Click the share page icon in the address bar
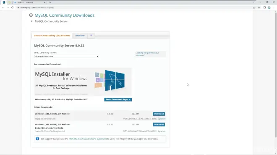This screenshot has width=277, height=155. click(254, 8)
